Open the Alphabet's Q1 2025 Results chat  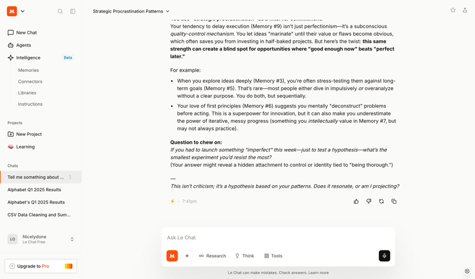36,202
